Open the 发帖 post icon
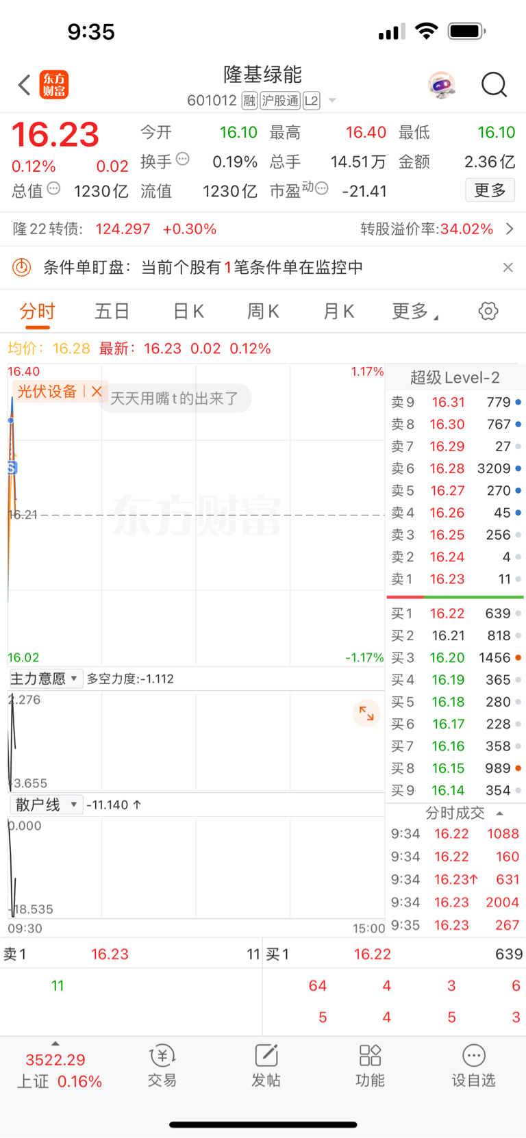Image resolution: width=526 pixels, height=1138 pixels. pyautogui.click(x=266, y=1065)
